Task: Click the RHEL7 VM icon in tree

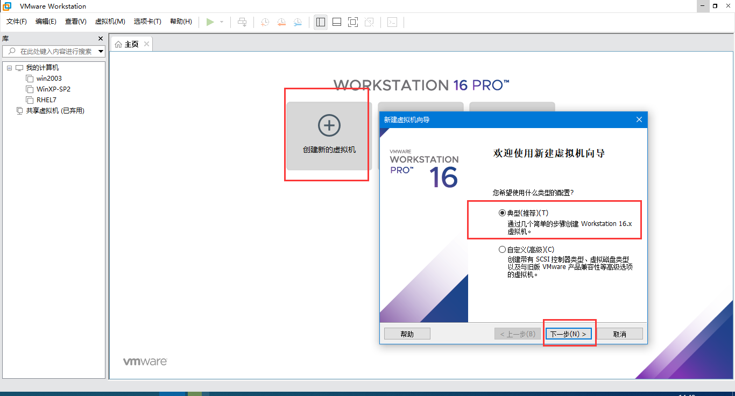Action: [30, 100]
